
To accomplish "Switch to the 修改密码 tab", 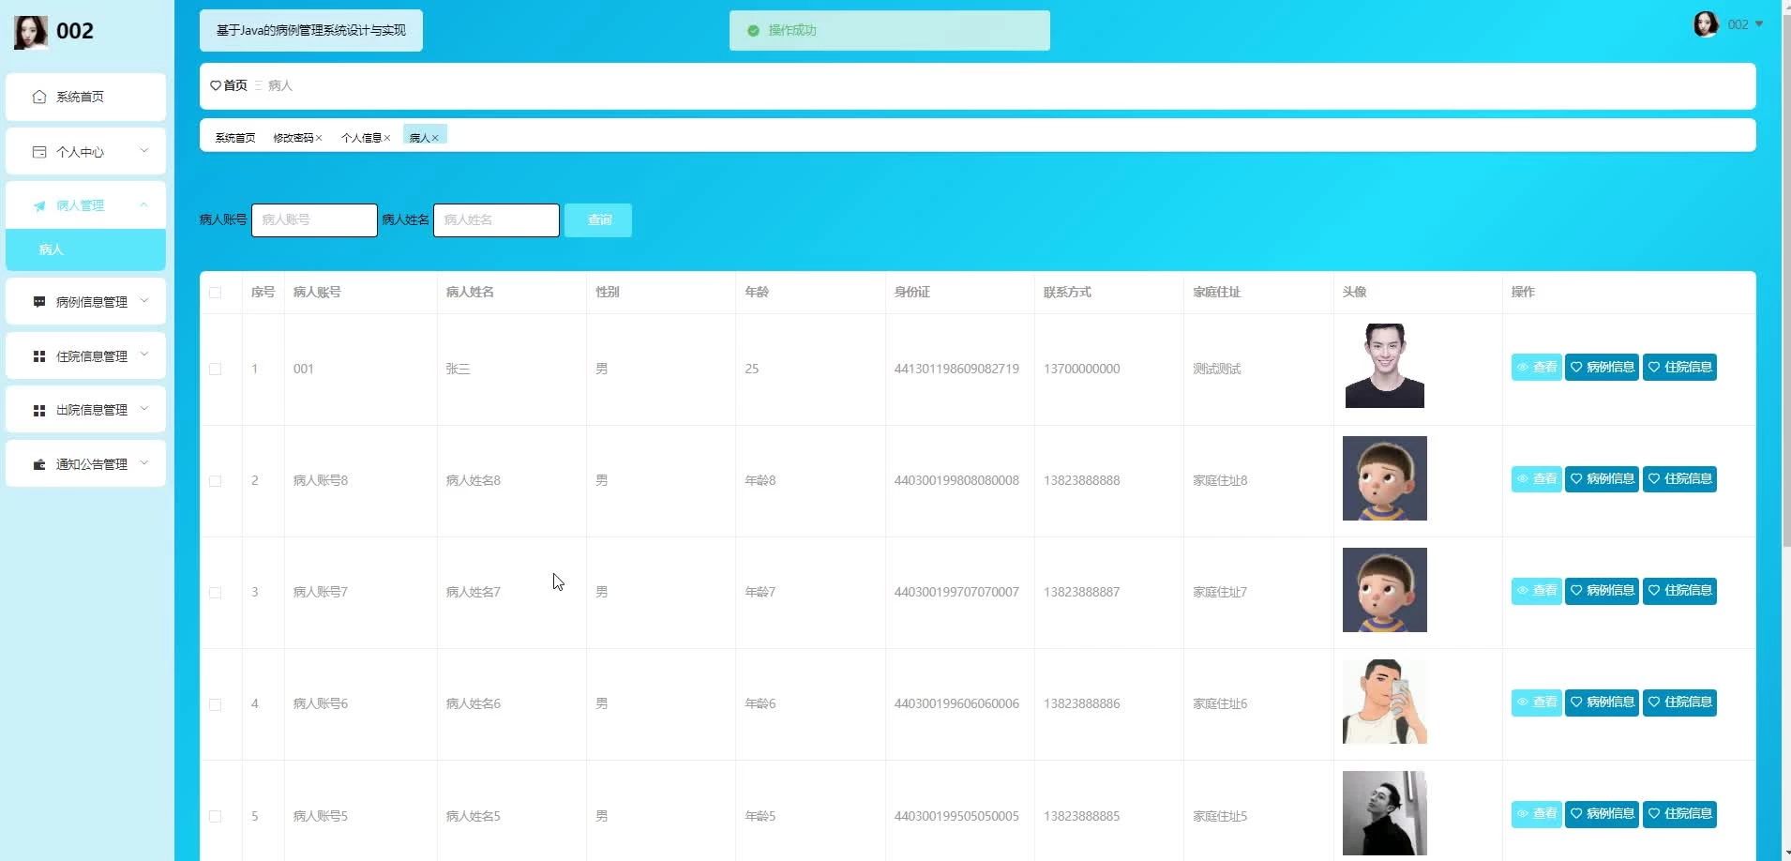I will (x=293, y=138).
